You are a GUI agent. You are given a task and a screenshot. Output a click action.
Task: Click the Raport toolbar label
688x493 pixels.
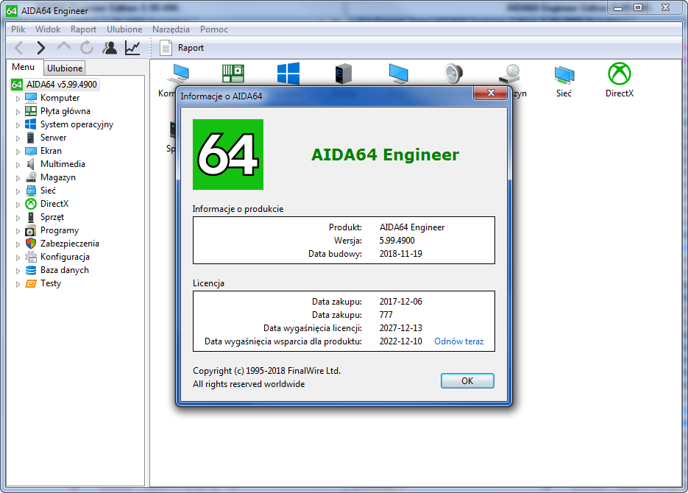pos(191,48)
